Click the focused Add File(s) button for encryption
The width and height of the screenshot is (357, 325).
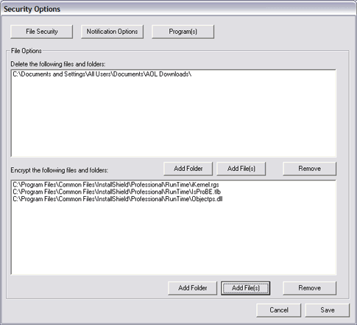245,288
